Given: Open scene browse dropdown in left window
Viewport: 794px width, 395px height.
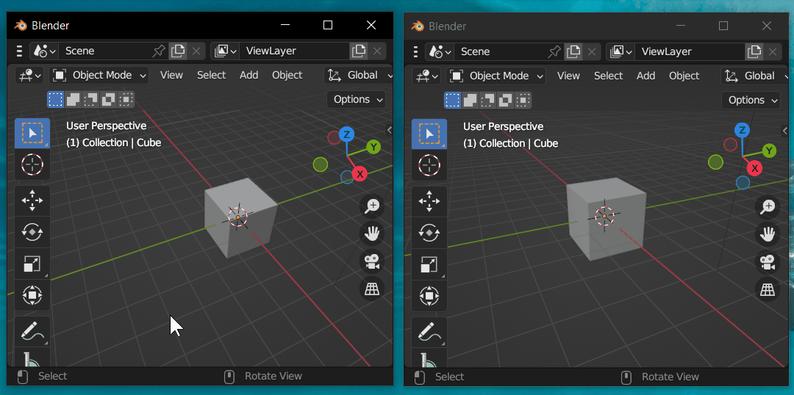Looking at the screenshot, I should point(44,51).
